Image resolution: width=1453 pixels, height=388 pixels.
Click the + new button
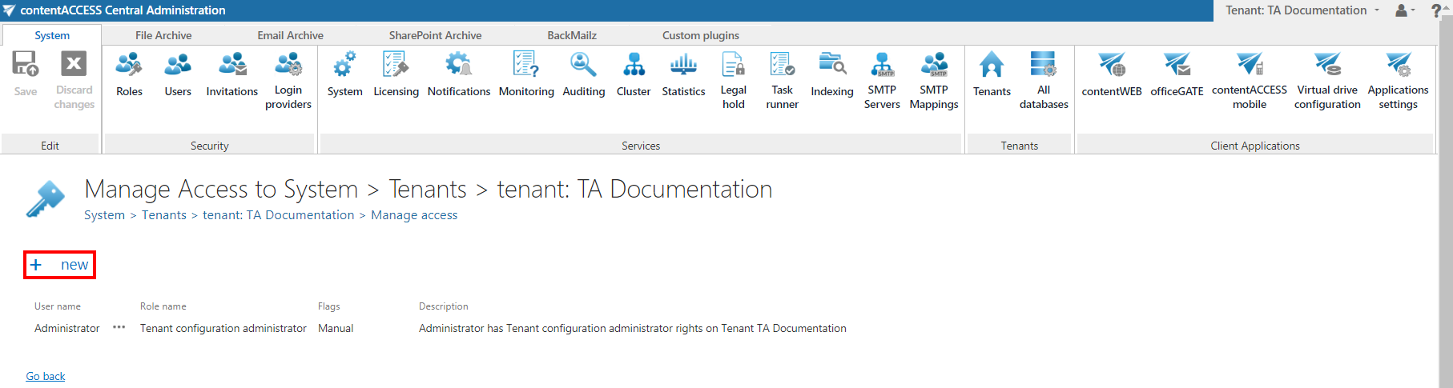[x=60, y=265]
